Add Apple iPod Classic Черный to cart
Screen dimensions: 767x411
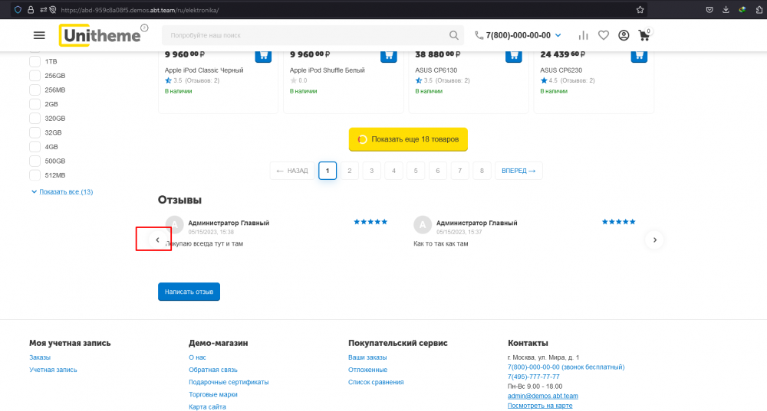(263, 55)
